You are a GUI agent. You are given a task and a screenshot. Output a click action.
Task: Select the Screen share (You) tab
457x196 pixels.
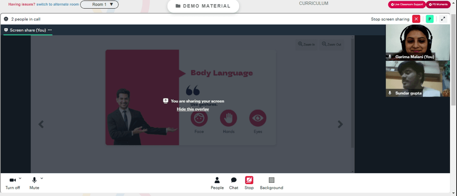click(28, 30)
